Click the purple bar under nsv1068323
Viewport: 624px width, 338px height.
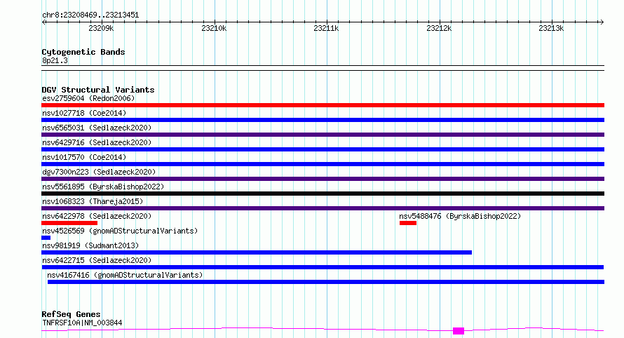tap(323, 208)
